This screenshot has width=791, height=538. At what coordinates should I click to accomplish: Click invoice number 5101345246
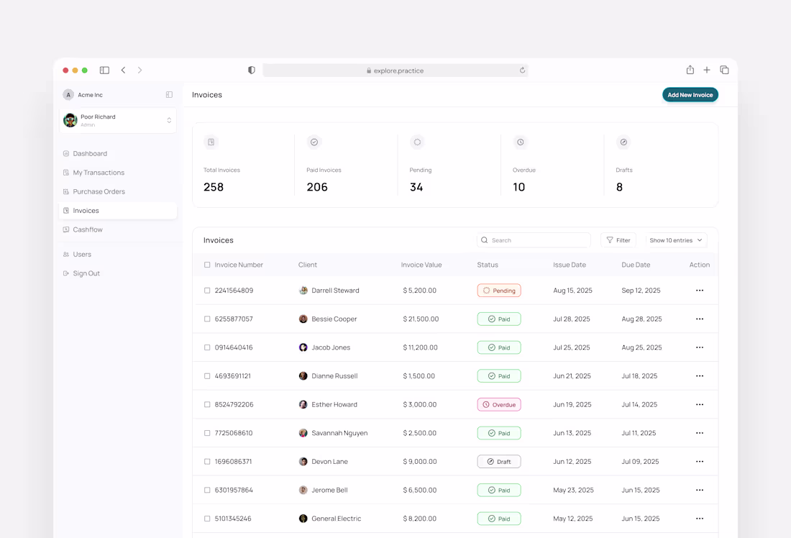click(233, 519)
